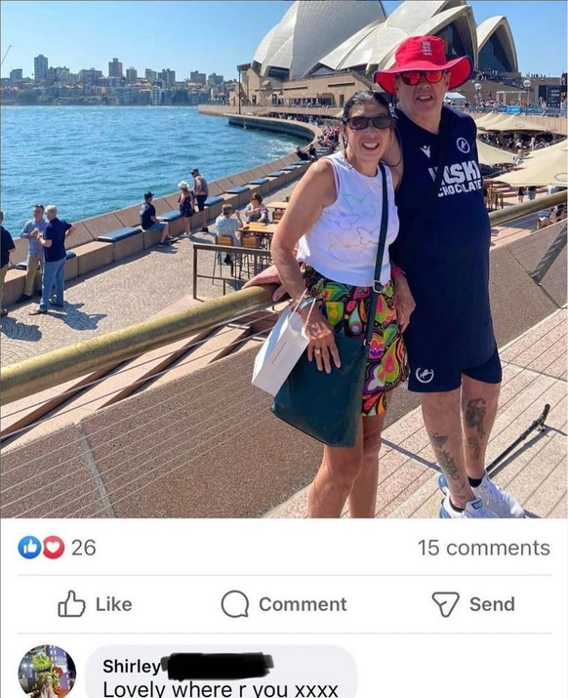Viewport: 568px width, 698px height.
Task: Click the Comment text label
Action: tap(303, 604)
